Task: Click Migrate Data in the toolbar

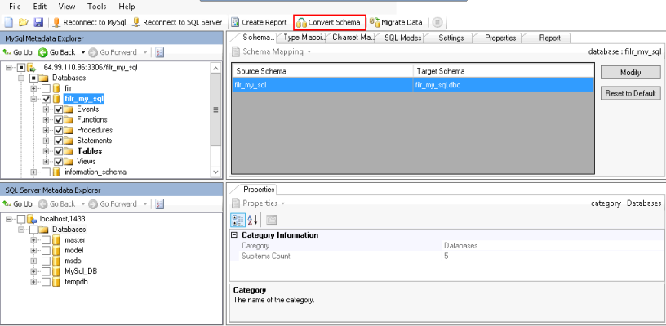Action: [x=396, y=22]
